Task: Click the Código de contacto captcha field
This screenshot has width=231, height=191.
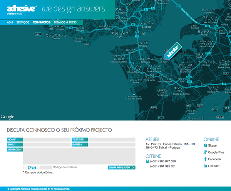Action: click(46, 167)
